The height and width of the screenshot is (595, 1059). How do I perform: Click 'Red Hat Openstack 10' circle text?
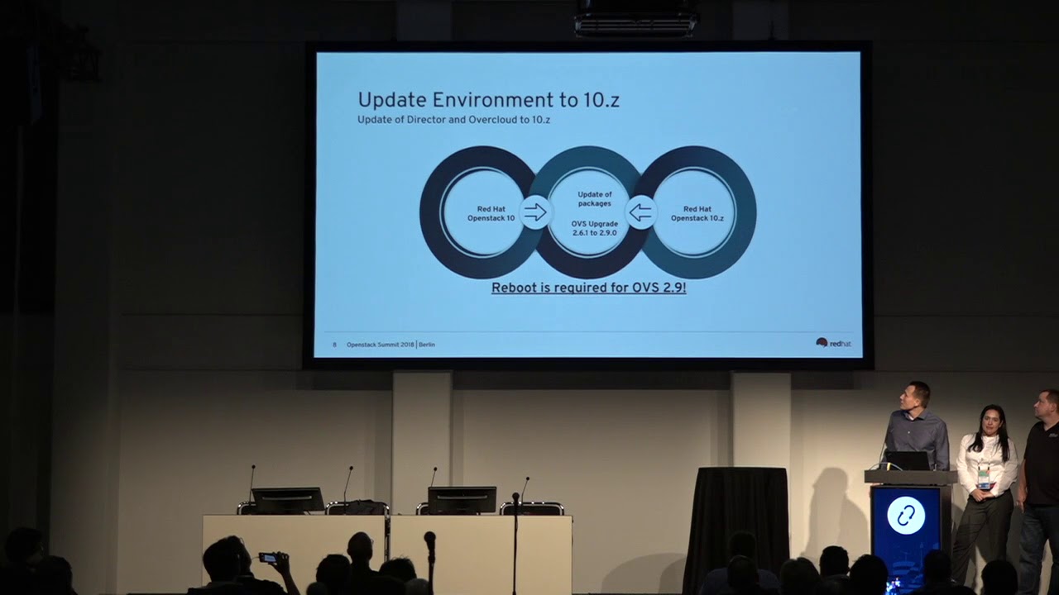[491, 214]
